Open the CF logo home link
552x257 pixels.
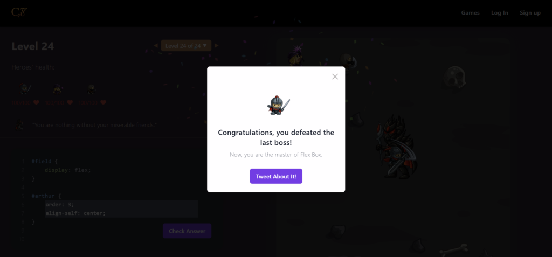(x=19, y=12)
